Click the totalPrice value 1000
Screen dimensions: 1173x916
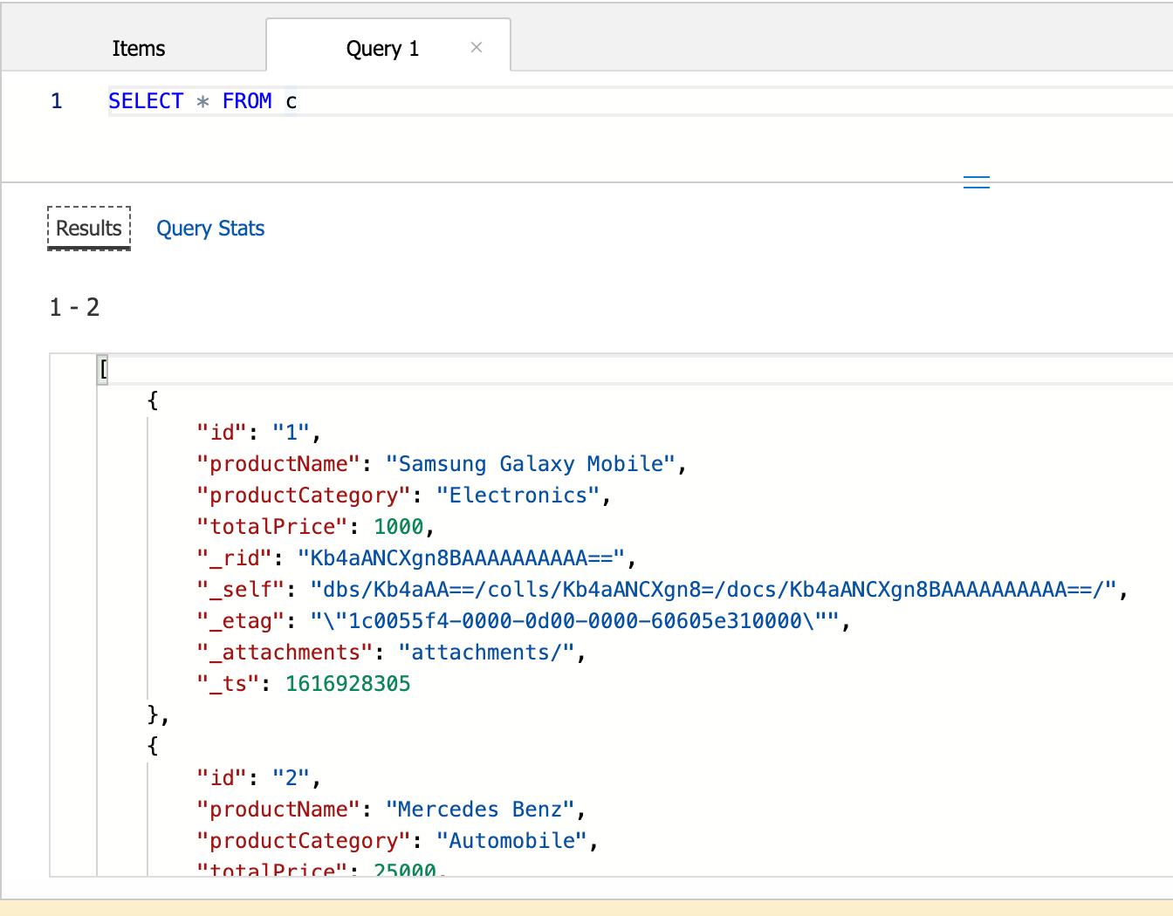[x=398, y=527]
